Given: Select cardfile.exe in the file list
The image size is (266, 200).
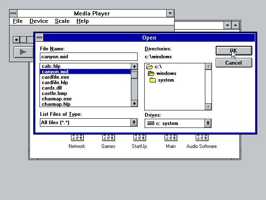Looking at the screenshot, I should click(x=85, y=77).
